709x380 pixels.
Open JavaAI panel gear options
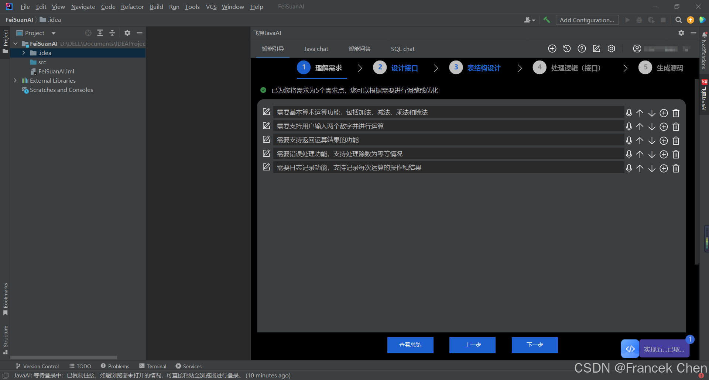tap(681, 33)
